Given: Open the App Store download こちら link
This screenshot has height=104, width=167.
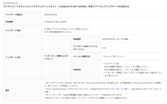Looking at the screenshot, I should point(159,89).
